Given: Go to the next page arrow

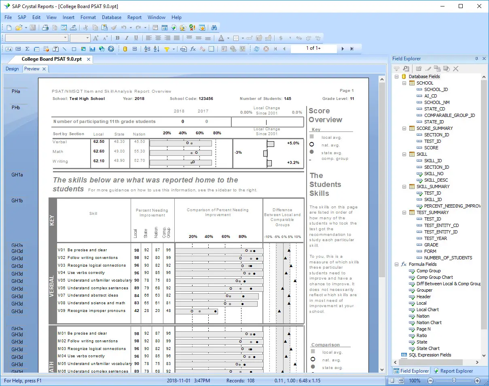Looking at the screenshot, I should click(x=343, y=49).
